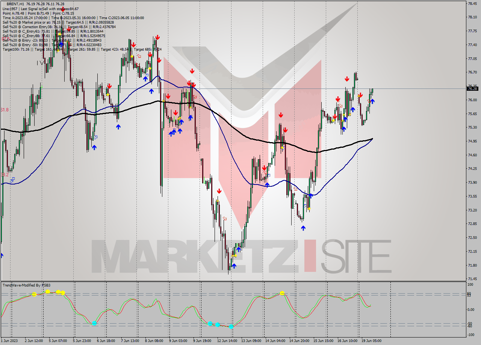This screenshot has width=481, height=345.
Task: Click the 77.40 price axis label
Action: (x=472, y=45)
